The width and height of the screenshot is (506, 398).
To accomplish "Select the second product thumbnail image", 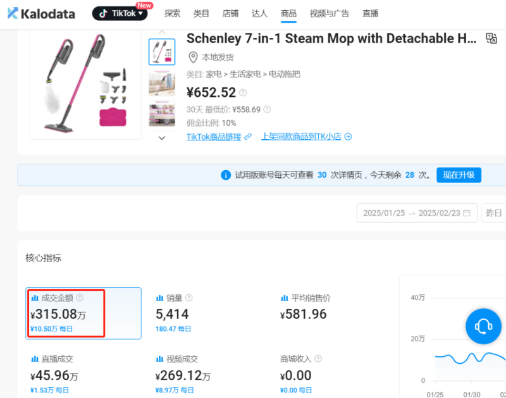I will [x=162, y=82].
